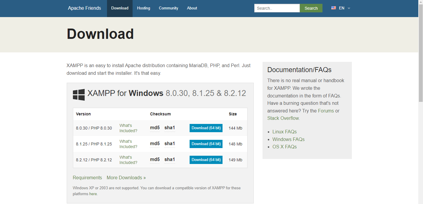Download 64 bit XAMPP version 8.2.12
The image size is (423, 204).
(206, 160)
